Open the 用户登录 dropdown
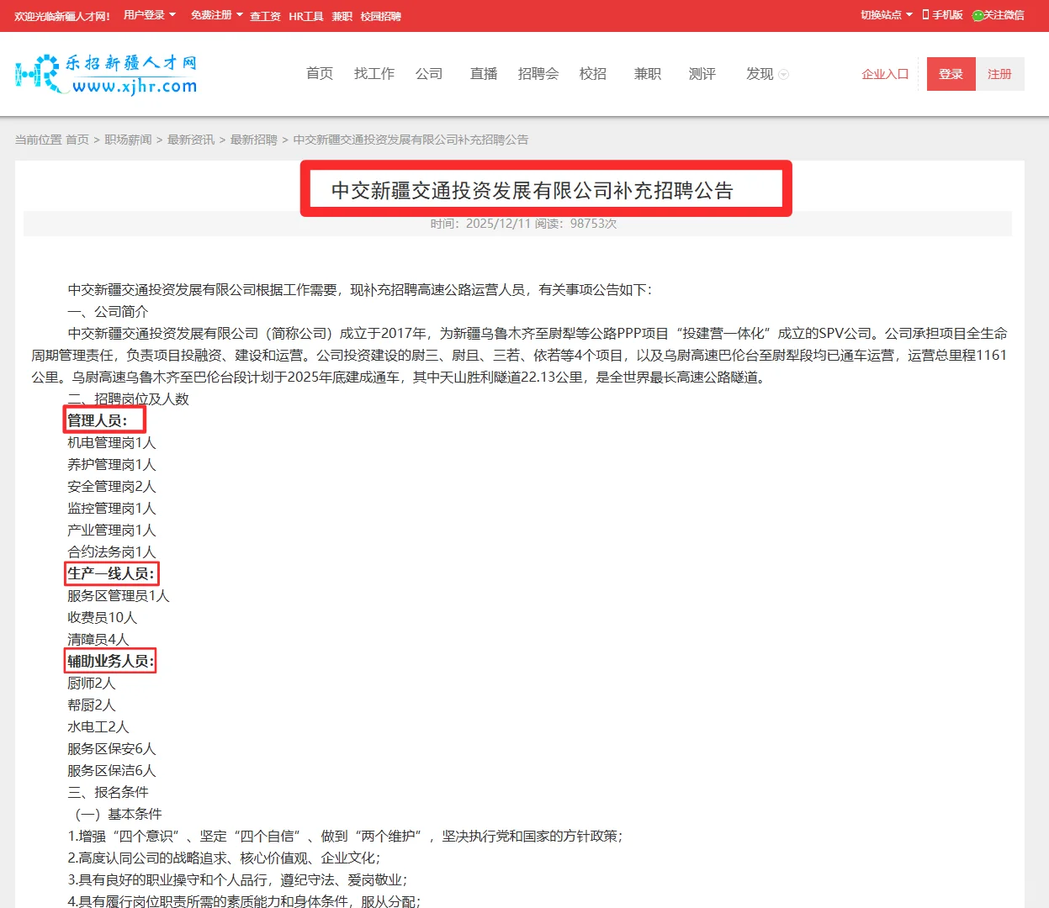The width and height of the screenshot is (1049, 908). 143,15
